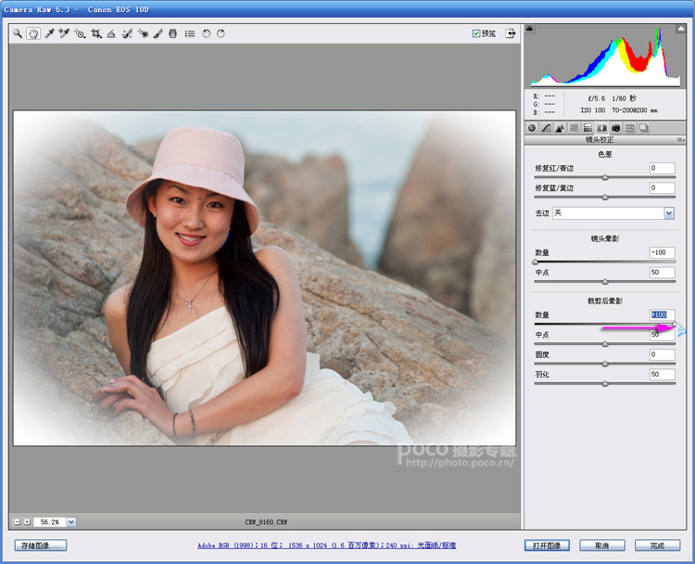Screen dimensions: 695x564
Task: Click the RGB histogram graph
Action: click(605, 56)
